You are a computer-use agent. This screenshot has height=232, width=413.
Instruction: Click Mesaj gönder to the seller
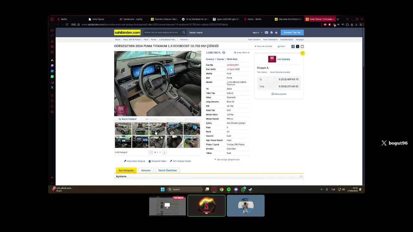pos(279,94)
